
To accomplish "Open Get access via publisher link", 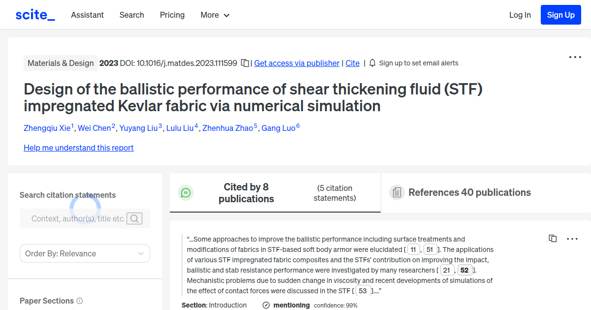I will [x=296, y=63].
